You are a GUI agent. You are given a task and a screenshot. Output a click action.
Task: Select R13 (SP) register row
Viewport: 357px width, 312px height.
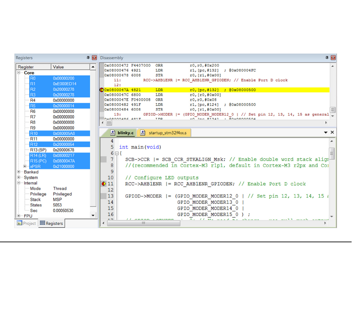pos(60,150)
